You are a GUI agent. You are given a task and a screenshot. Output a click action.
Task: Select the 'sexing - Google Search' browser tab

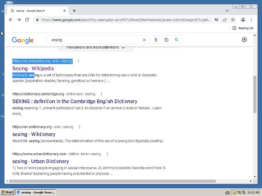38,11
